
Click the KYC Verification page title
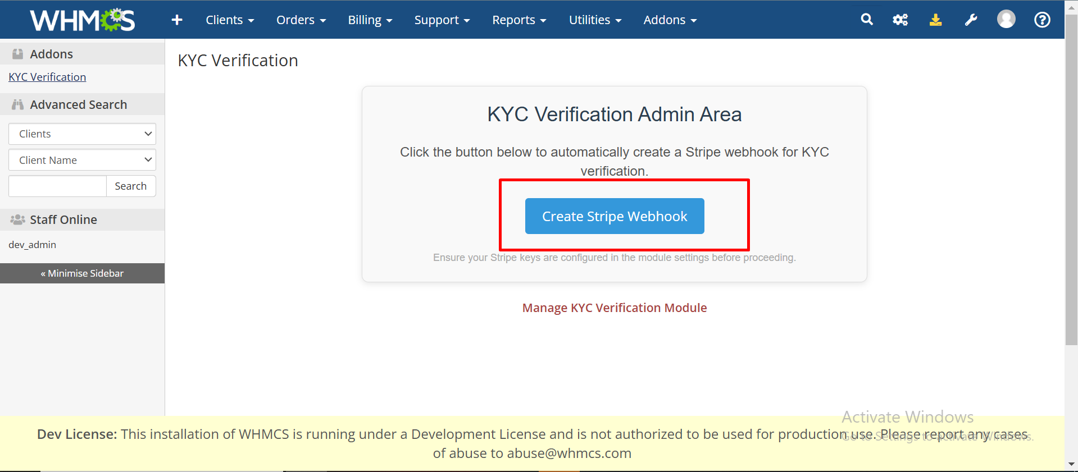click(x=238, y=61)
